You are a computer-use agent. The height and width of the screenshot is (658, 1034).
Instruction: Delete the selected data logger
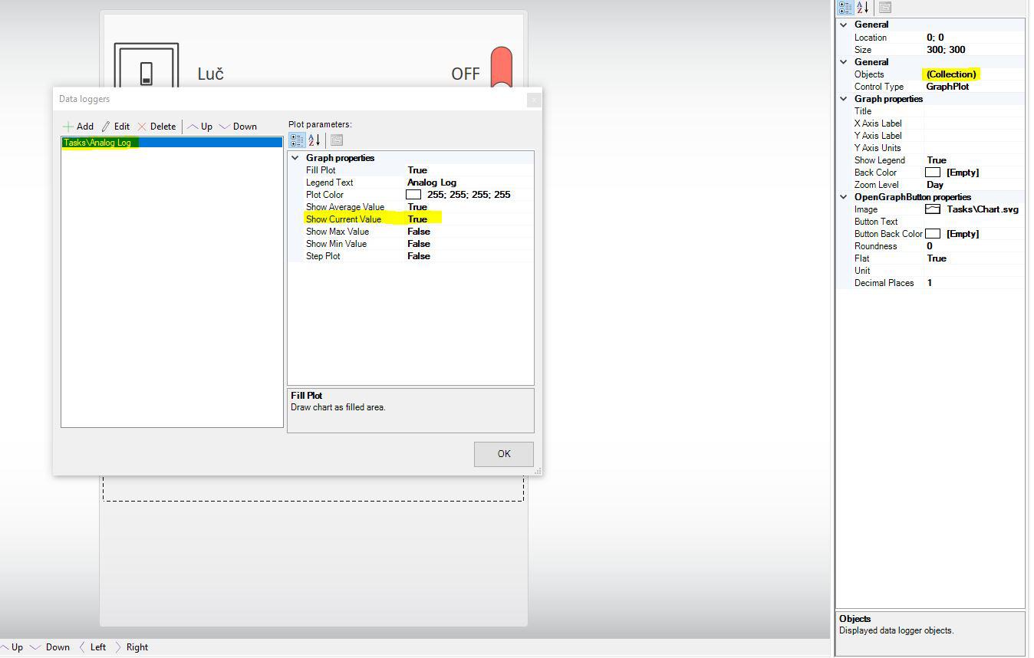156,127
